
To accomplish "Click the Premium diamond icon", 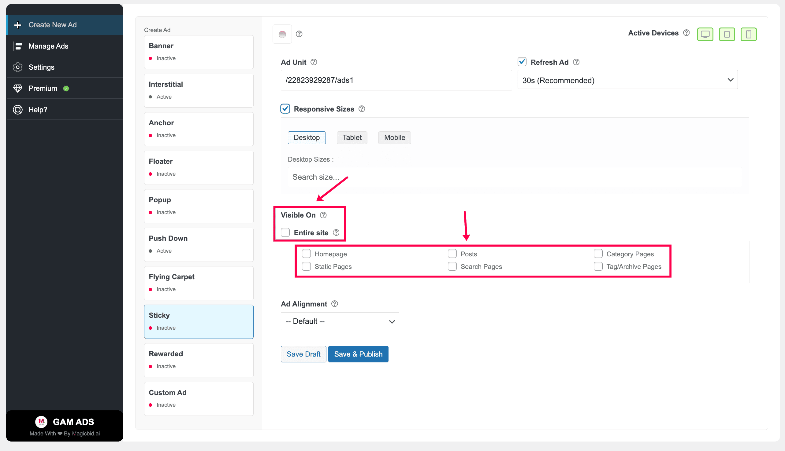I will (x=18, y=88).
